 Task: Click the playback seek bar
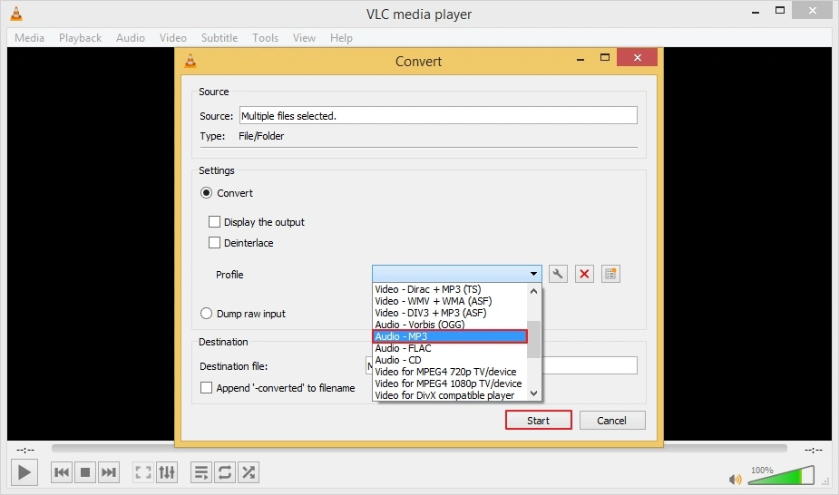(419, 448)
